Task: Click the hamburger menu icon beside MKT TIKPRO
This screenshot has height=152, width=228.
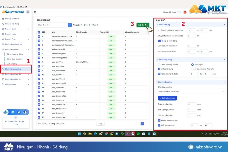Action: pos(28,12)
